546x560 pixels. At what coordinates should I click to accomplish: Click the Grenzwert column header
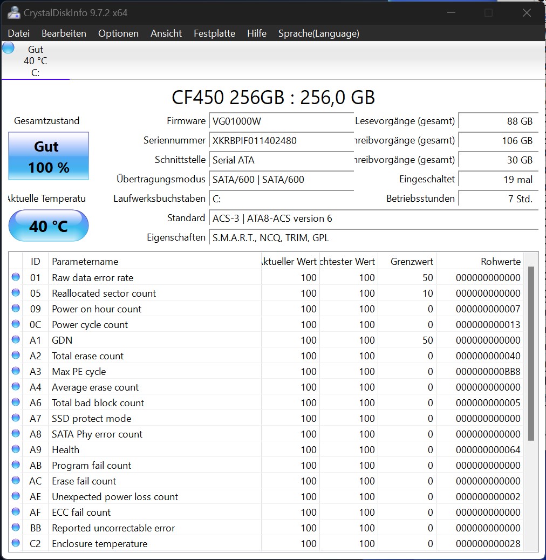tap(407, 262)
